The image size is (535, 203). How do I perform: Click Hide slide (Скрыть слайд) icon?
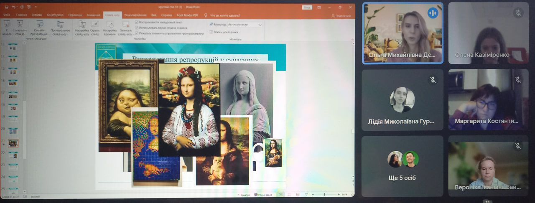[x=95, y=28]
